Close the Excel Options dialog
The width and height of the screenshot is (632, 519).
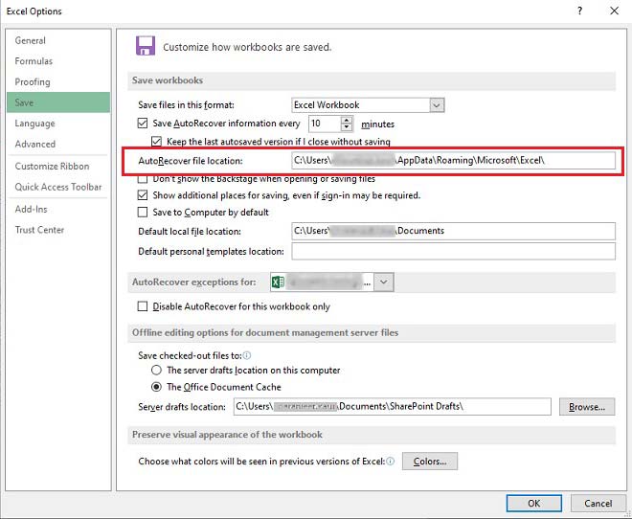coord(614,11)
